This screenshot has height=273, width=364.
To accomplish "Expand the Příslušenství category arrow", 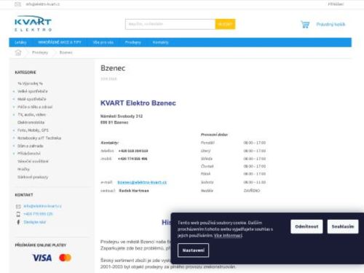I will [14, 154].
